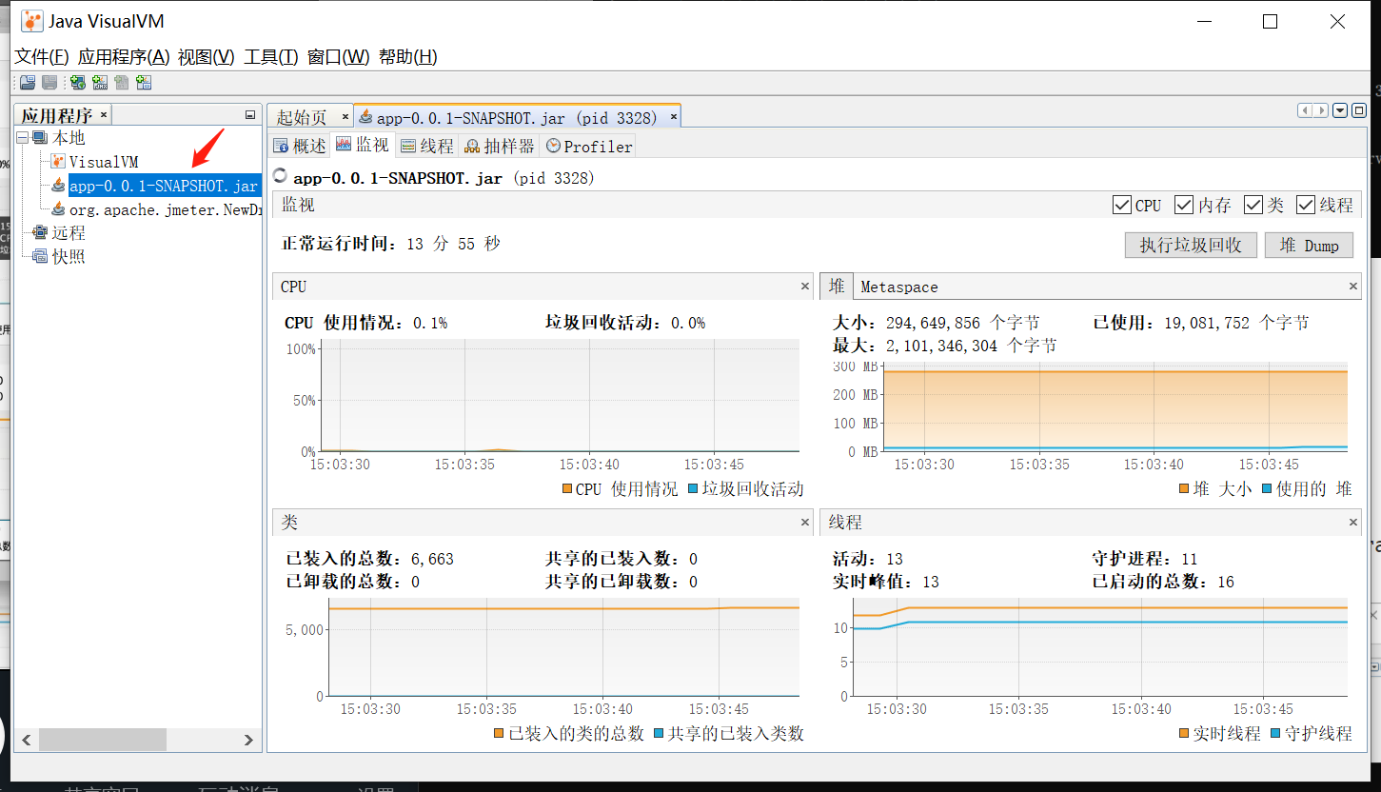Close the heap memory chart panel

point(1353,286)
